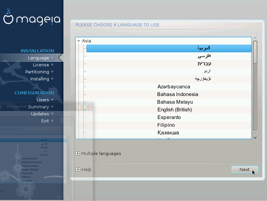267x201 pixels.
Task: Pick Esperanto from the list
Action: tap(169, 117)
